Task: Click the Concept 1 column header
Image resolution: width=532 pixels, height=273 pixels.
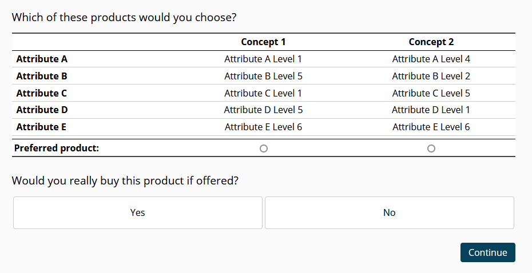Action: 263,42
